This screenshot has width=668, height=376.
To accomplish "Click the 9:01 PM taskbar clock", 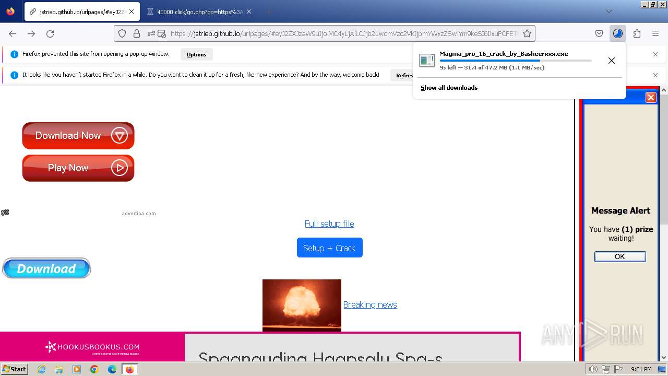I will point(641,369).
